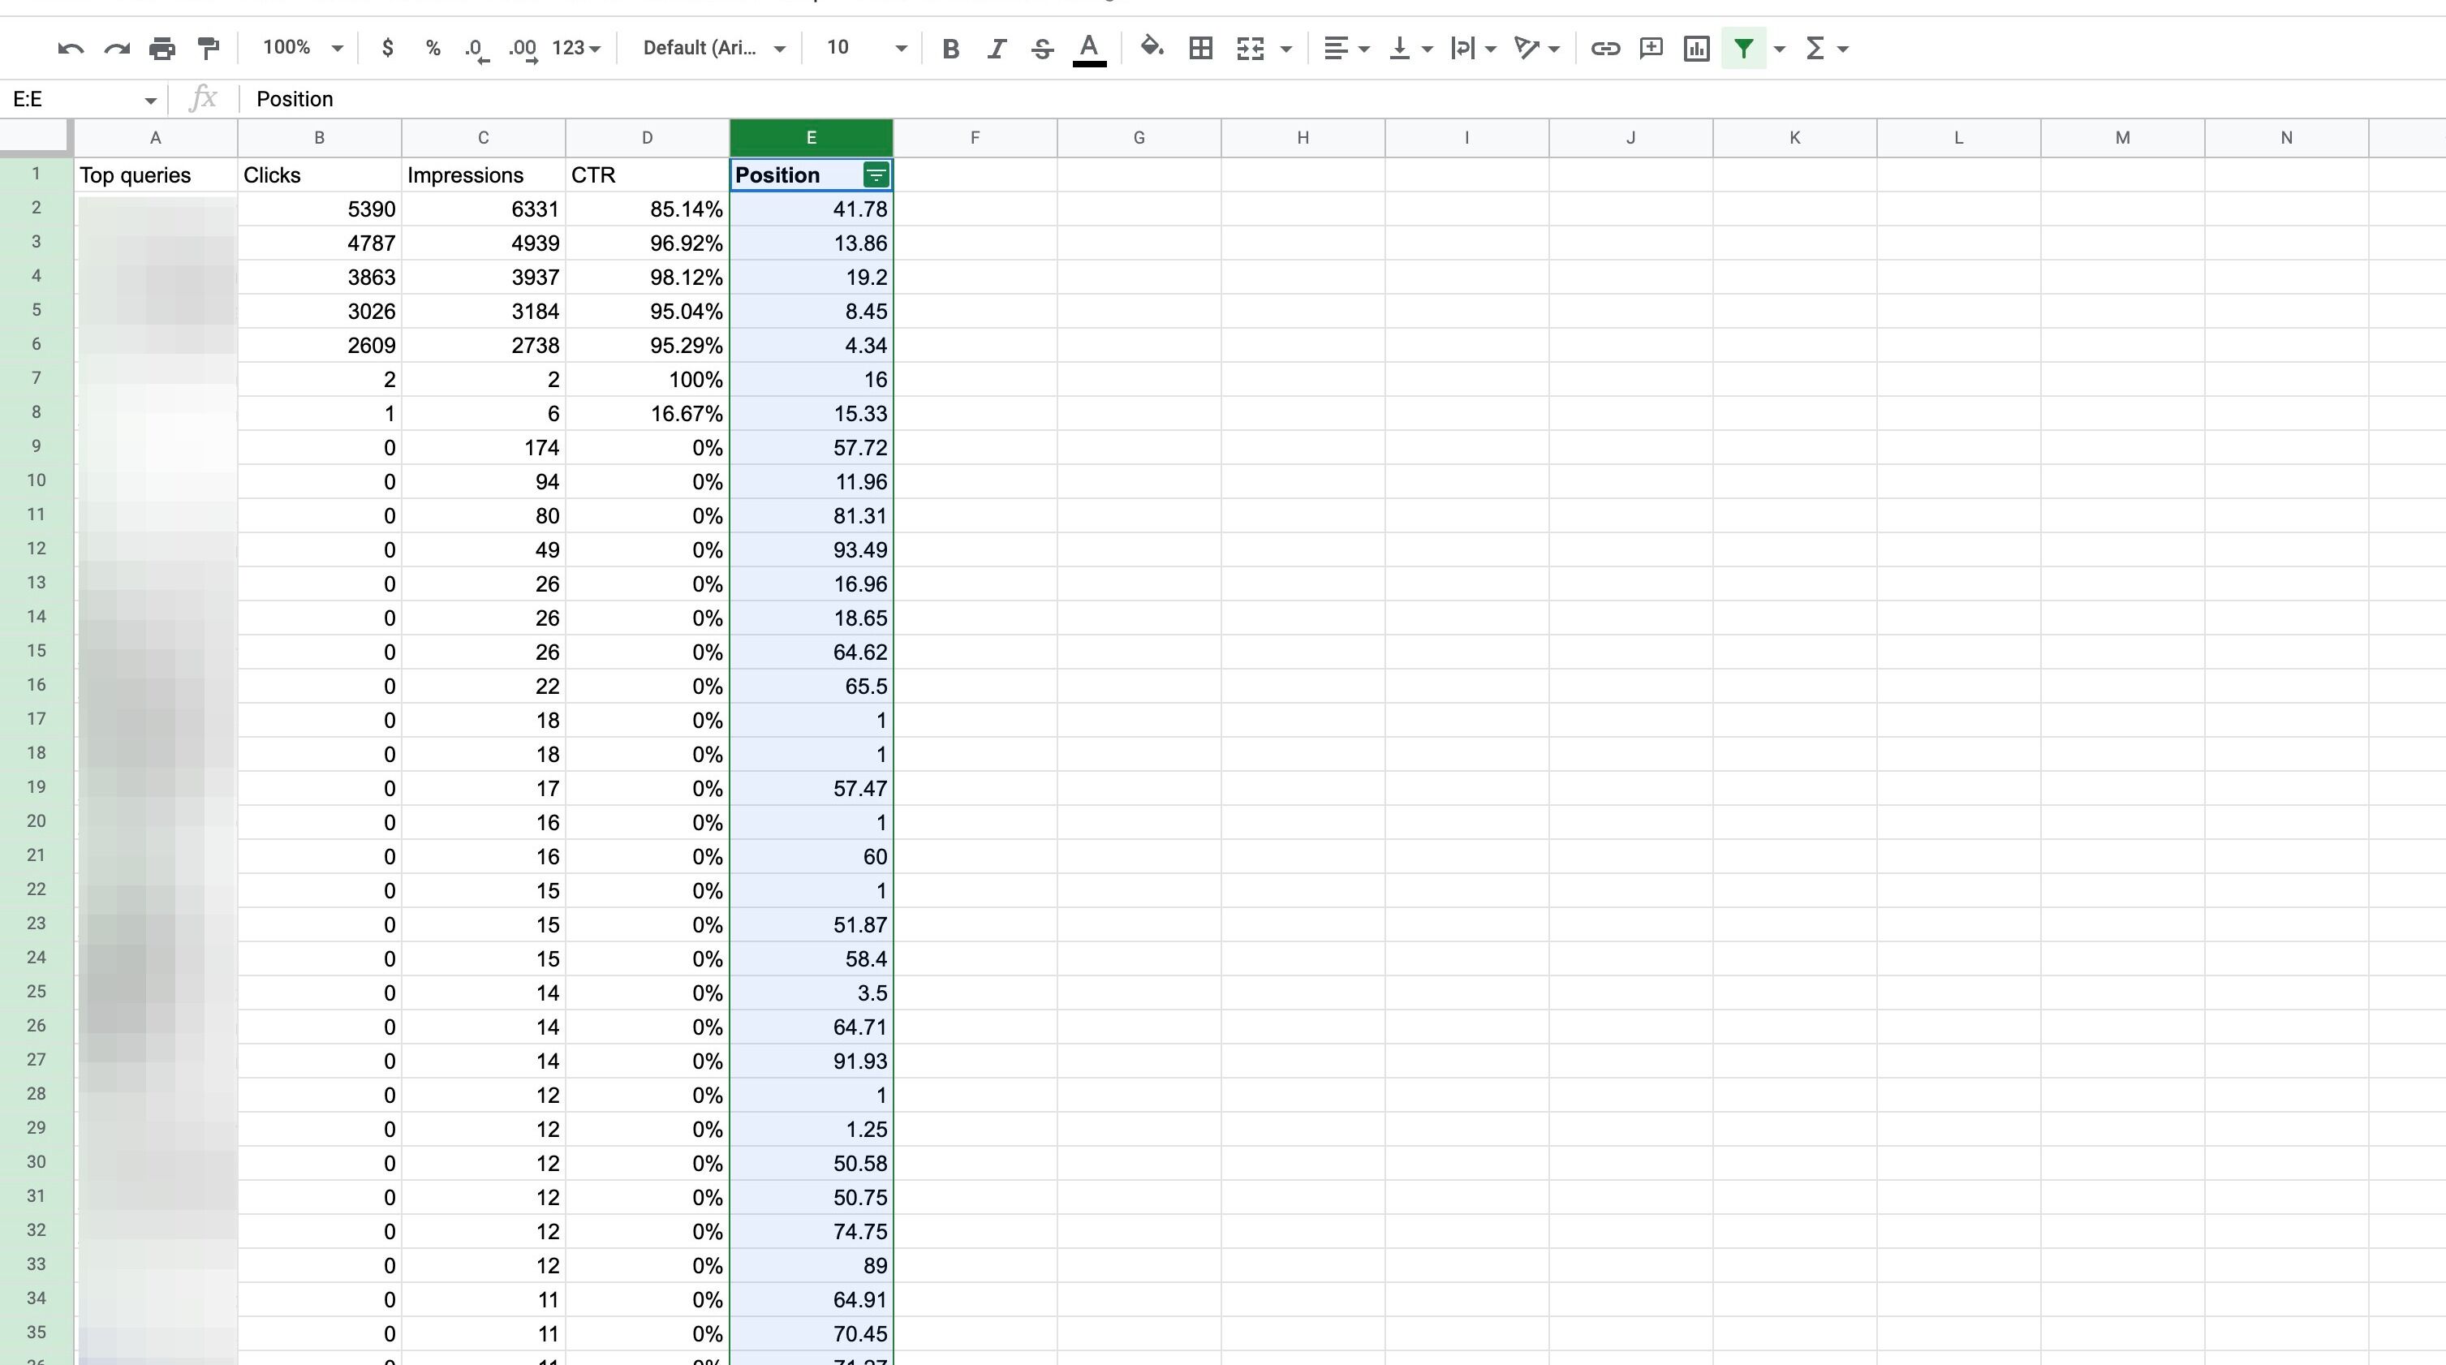Click the Insert comment icon
Viewport: 2446px width, 1365px height.
click(1651, 49)
